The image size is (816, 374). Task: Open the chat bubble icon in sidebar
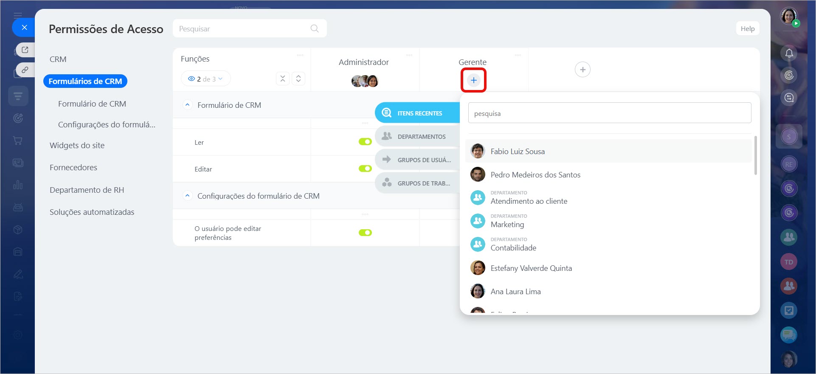[788, 335]
